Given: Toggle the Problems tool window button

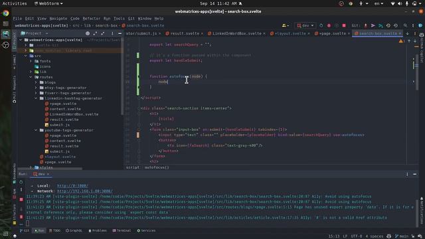Looking at the screenshot, I should coord(98,230).
